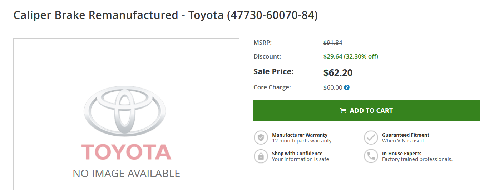The width and height of the screenshot is (489, 190).
Task: Click the Guaranteed Fitment checkmark icon
Action: point(371,137)
